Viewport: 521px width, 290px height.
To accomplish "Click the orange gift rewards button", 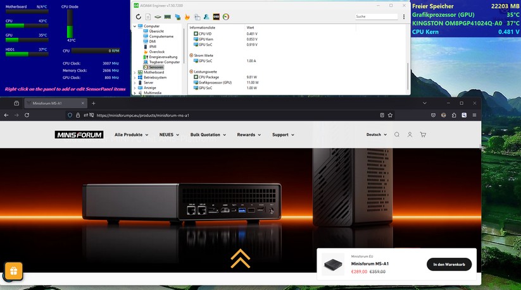I will 14,271.
